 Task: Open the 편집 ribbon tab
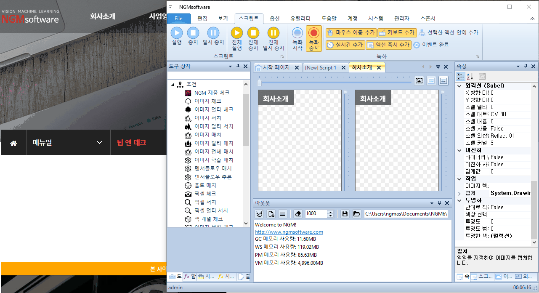[x=202, y=19]
